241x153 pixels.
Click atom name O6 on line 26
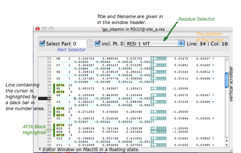[x=58, y=72]
